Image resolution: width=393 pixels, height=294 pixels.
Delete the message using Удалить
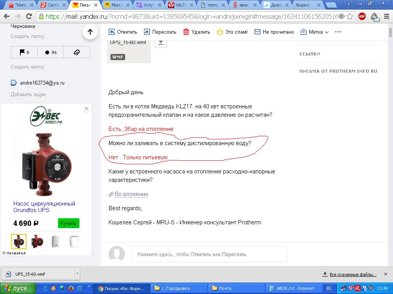[196, 32]
